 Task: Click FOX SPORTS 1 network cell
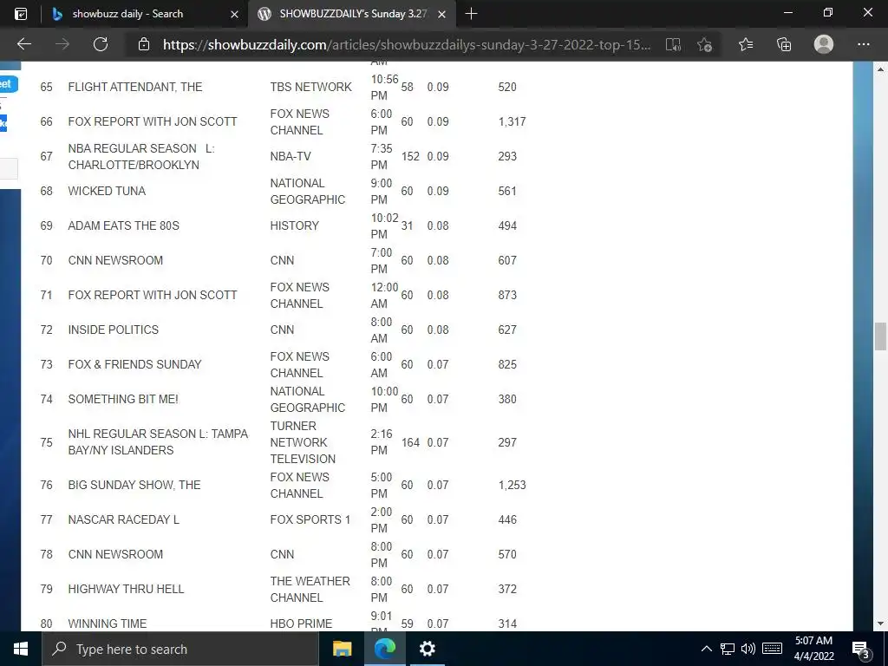coord(310,519)
